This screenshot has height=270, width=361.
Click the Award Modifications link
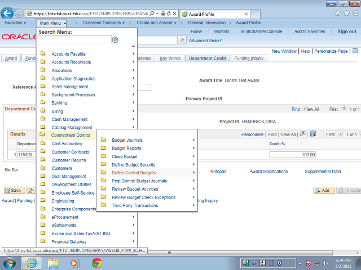click(268, 171)
